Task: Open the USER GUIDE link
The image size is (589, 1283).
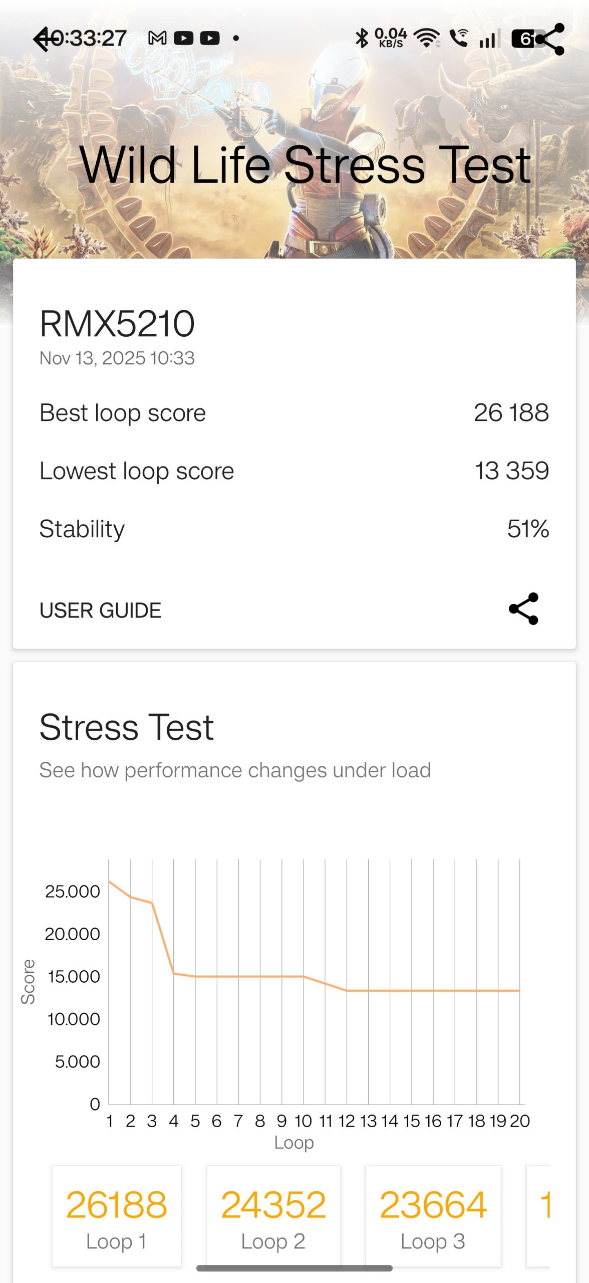Action: pos(100,610)
